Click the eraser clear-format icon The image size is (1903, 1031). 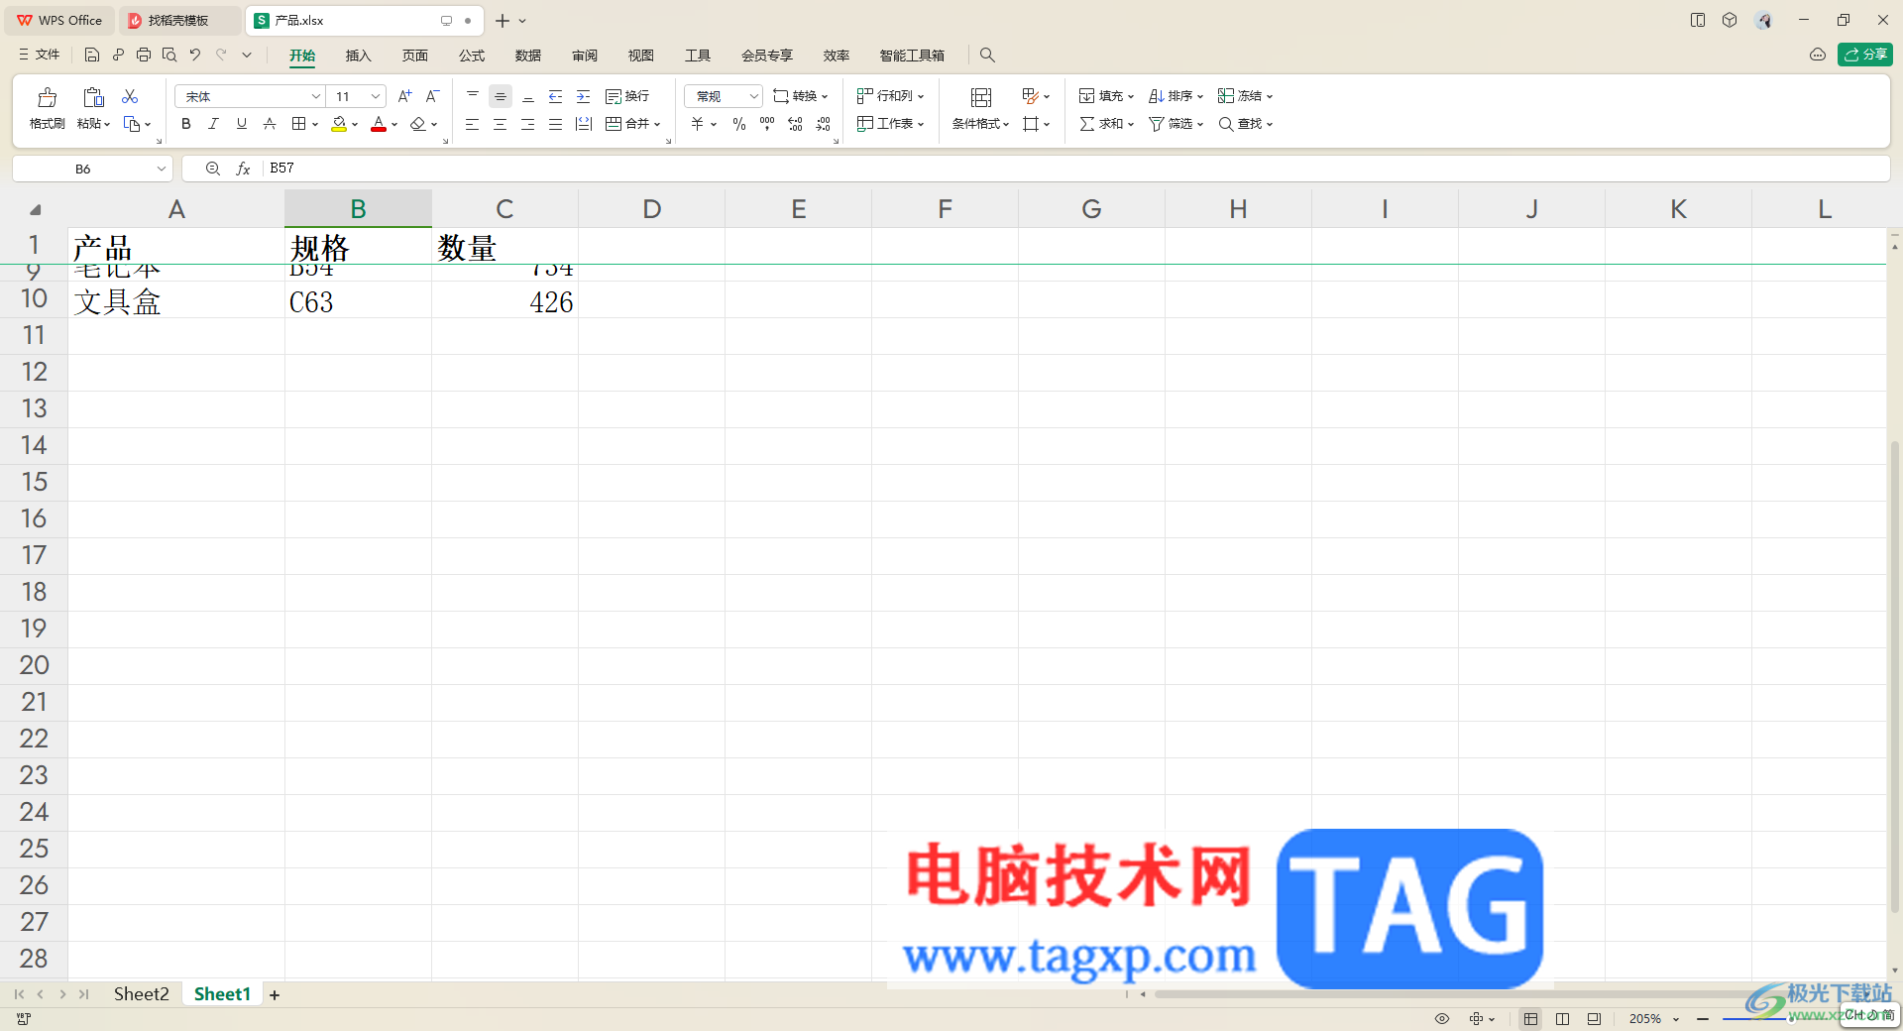tap(417, 124)
